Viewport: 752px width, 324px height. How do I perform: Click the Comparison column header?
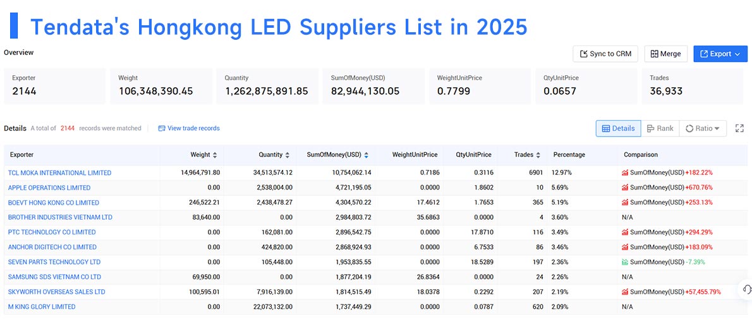coord(641,155)
